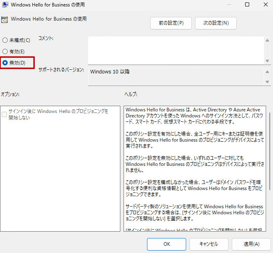Click the policy icon in the title bar
Screen dimensions: 273x253
(5, 5)
